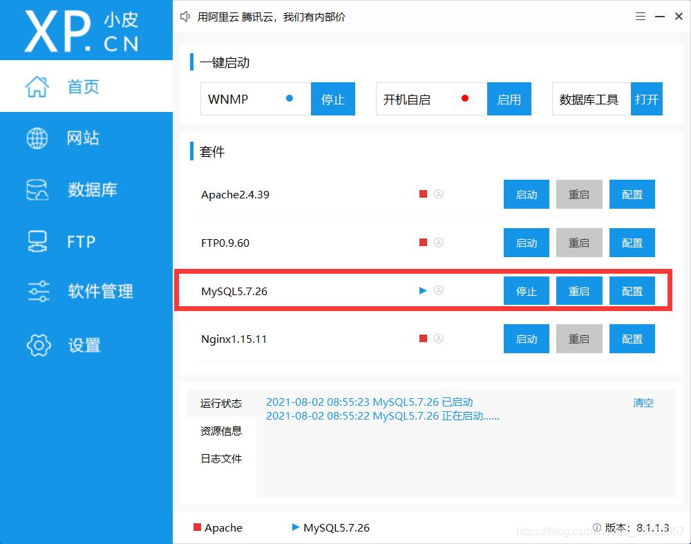Open the hamburger menu at top right

[x=641, y=16]
